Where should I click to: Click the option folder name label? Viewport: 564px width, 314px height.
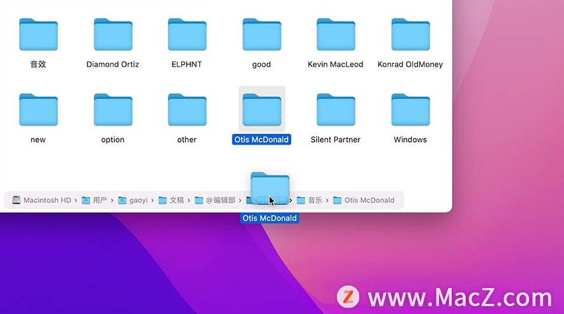point(112,140)
